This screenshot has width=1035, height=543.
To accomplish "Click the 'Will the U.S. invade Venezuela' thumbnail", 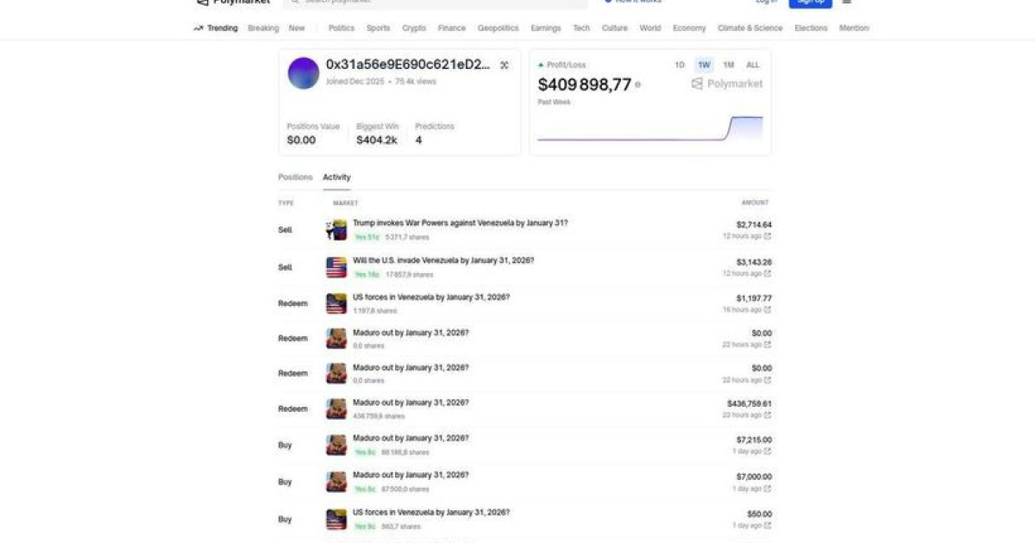I will point(336,267).
